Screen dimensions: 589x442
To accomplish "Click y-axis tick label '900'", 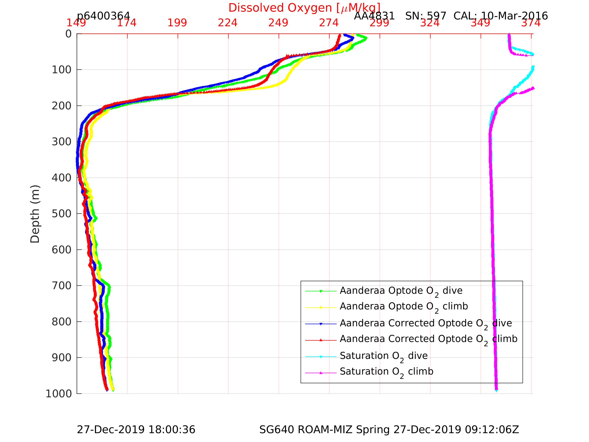I will [x=62, y=358].
